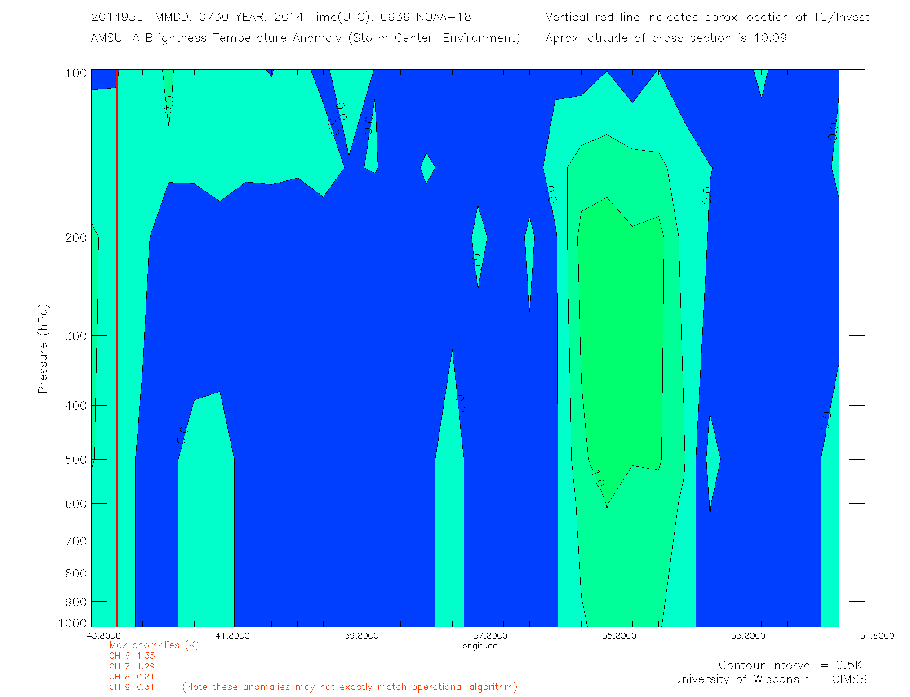Click University of Wisconsin - CIMSS credit
Viewport: 910px width, 697px height.
(x=769, y=679)
